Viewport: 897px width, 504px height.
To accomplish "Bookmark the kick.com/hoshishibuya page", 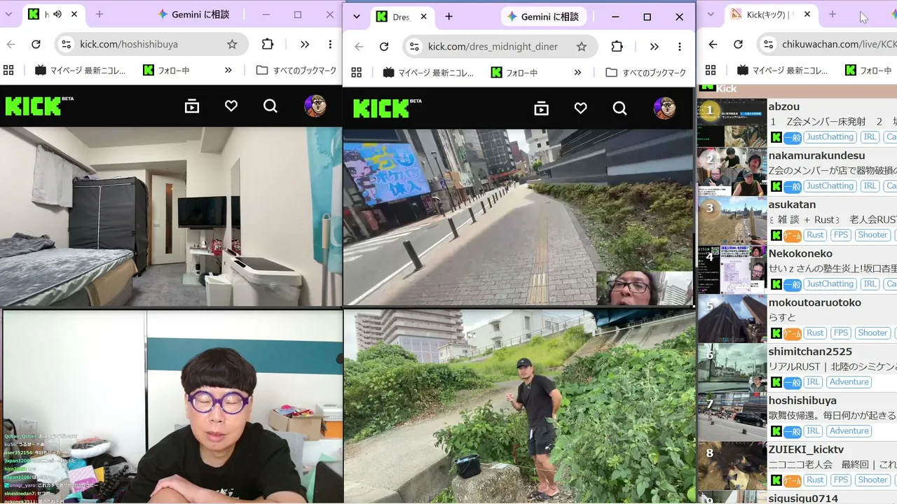I will [232, 44].
